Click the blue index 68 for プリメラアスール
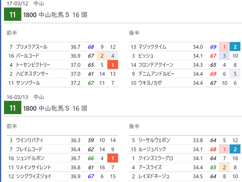The height and width of the screenshot is (182, 242). [91, 47]
